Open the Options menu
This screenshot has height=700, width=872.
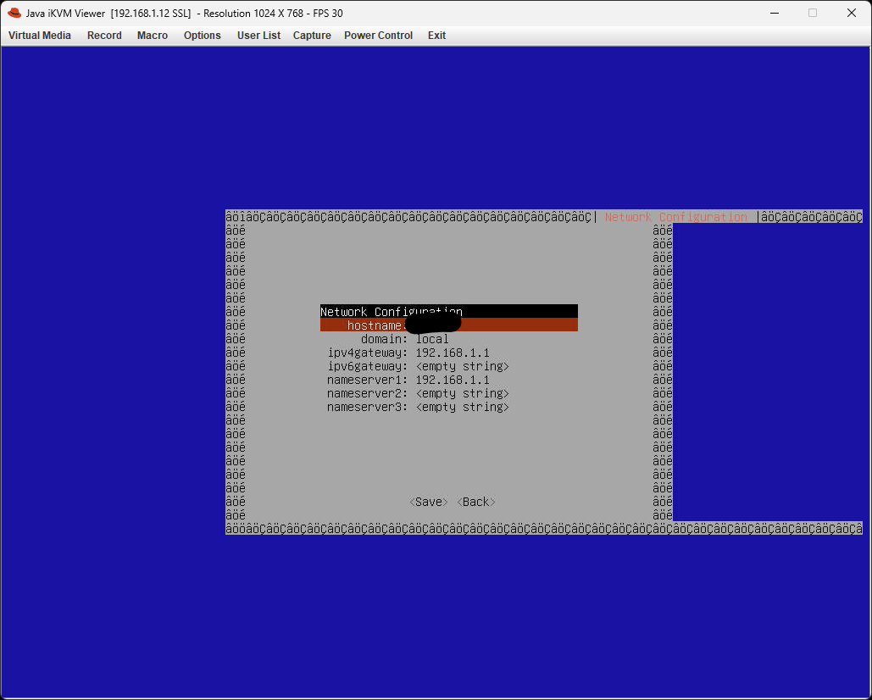203,36
